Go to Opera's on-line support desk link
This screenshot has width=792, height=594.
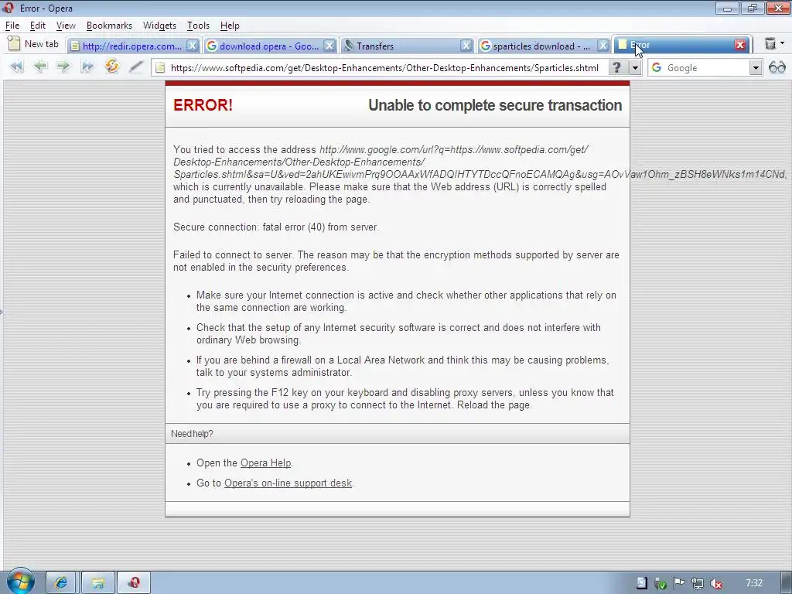point(288,483)
